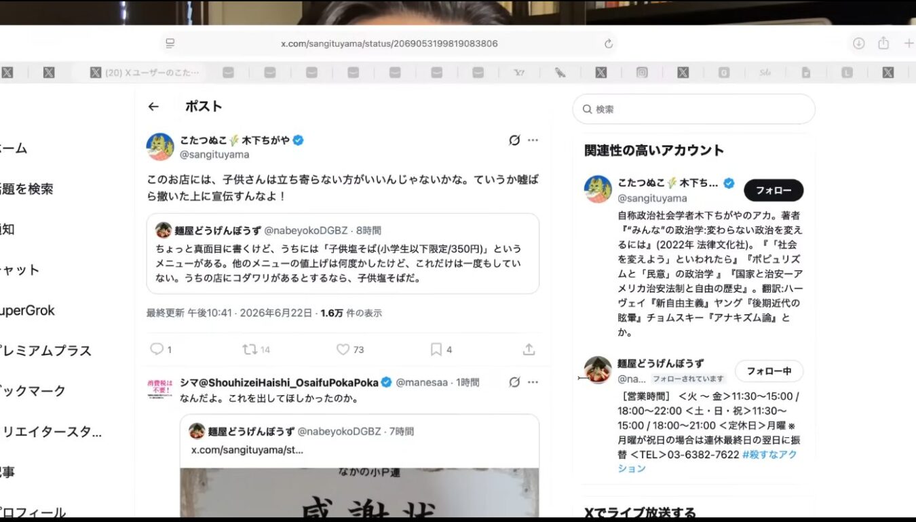Go to ホーム in the left sidebar

(x=14, y=148)
